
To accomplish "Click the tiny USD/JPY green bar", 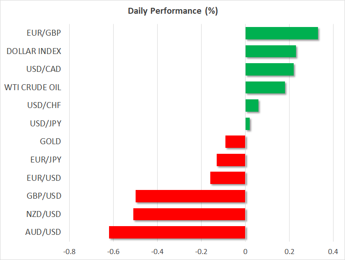I will (247, 124).
